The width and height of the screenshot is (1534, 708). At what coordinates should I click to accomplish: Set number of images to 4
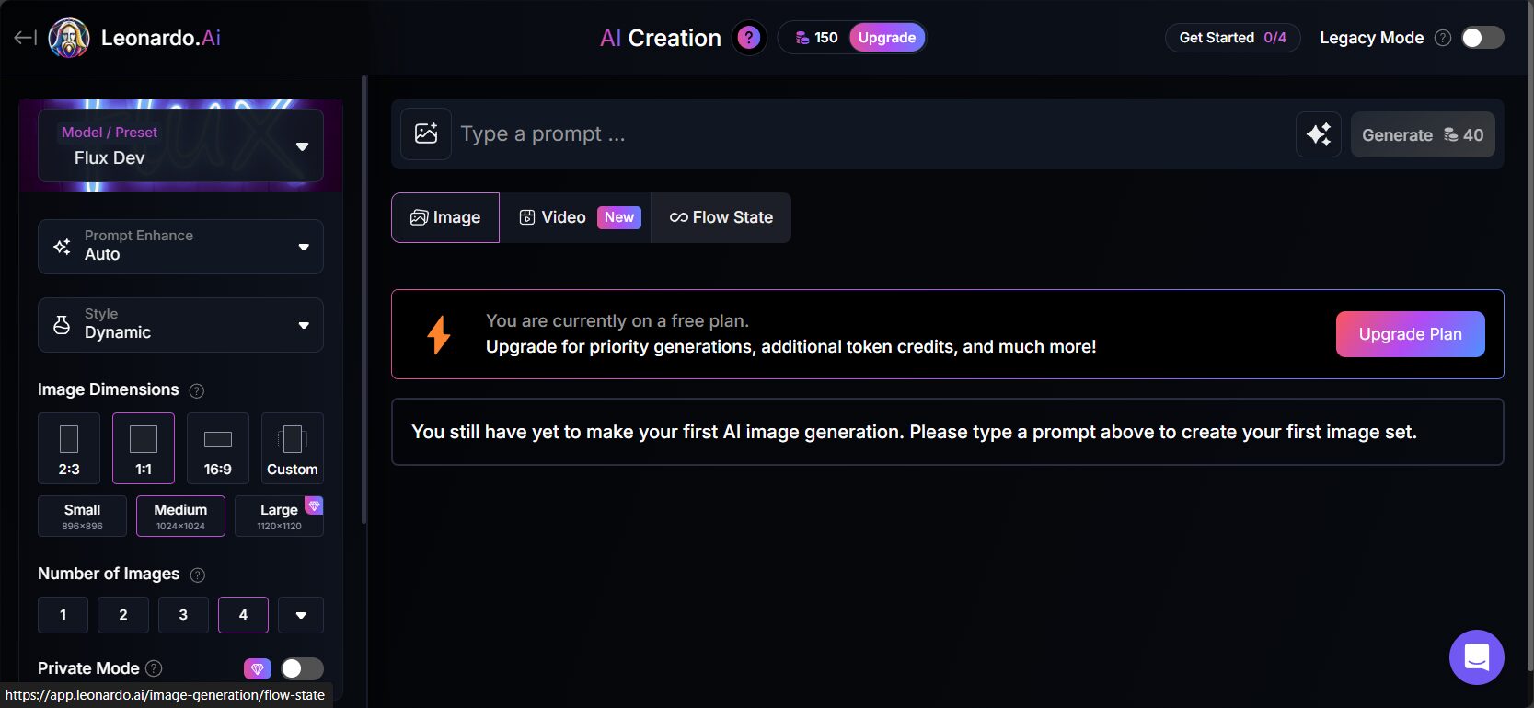tap(243, 615)
